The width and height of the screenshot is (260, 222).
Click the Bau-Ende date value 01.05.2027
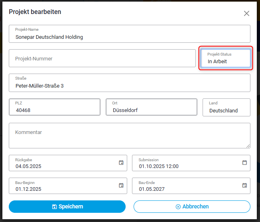click(x=152, y=189)
